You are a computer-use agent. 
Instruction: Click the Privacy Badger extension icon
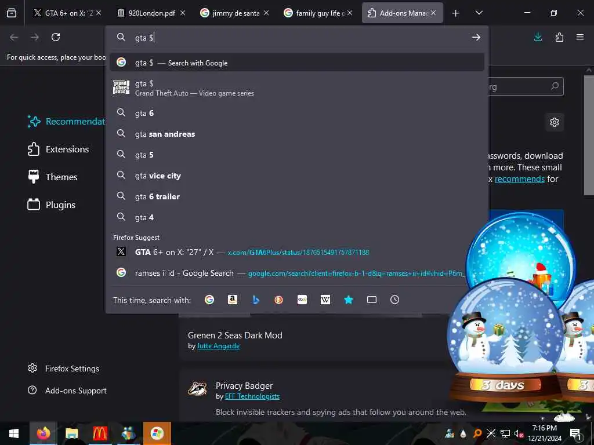point(197,389)
